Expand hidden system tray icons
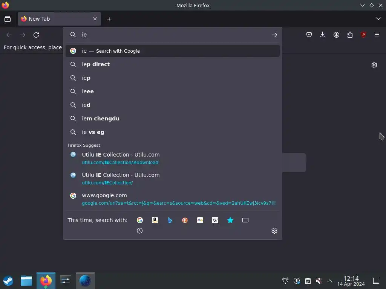This screenshot has width=386, height=289. point(330,281)
